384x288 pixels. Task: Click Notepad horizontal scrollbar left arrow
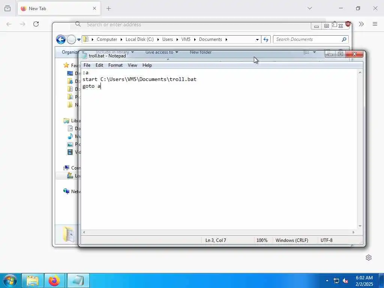pyautogui.click(x=84, y=232)
